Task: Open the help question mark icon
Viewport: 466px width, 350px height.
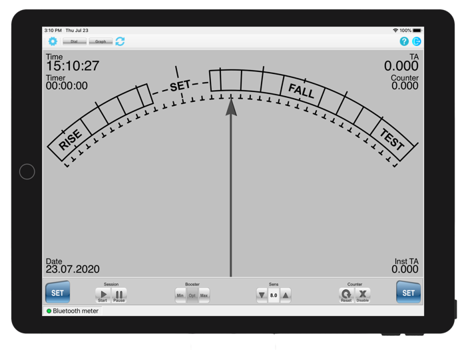Action: tap(404, 41)
